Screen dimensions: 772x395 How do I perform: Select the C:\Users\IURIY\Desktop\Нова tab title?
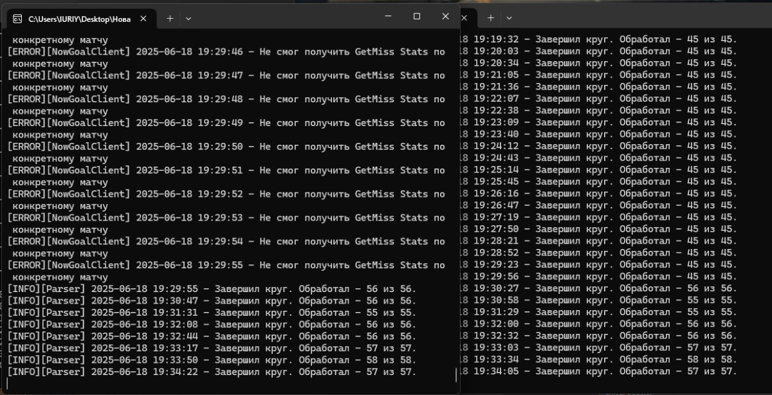pos(79,19)
